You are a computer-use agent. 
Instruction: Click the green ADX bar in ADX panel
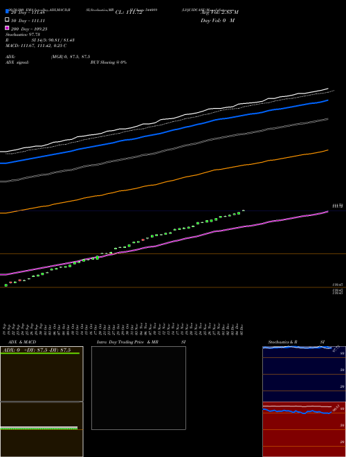coord(39,353)
